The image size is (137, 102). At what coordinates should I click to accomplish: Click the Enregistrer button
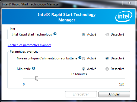[x=81, y=94]
